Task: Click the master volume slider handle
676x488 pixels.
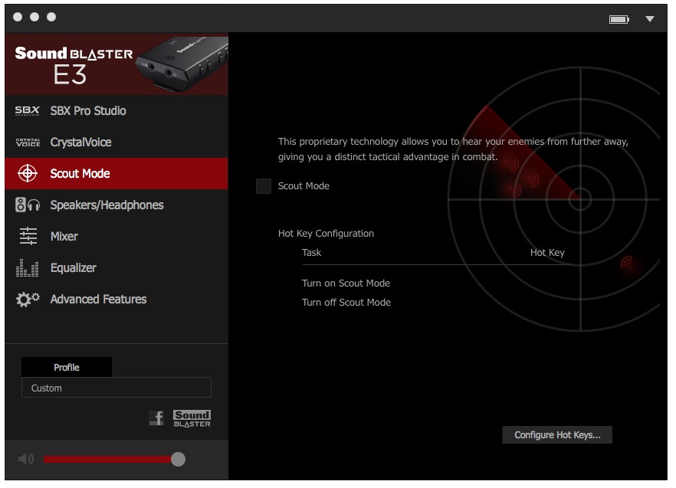Action: pos(178,459)
